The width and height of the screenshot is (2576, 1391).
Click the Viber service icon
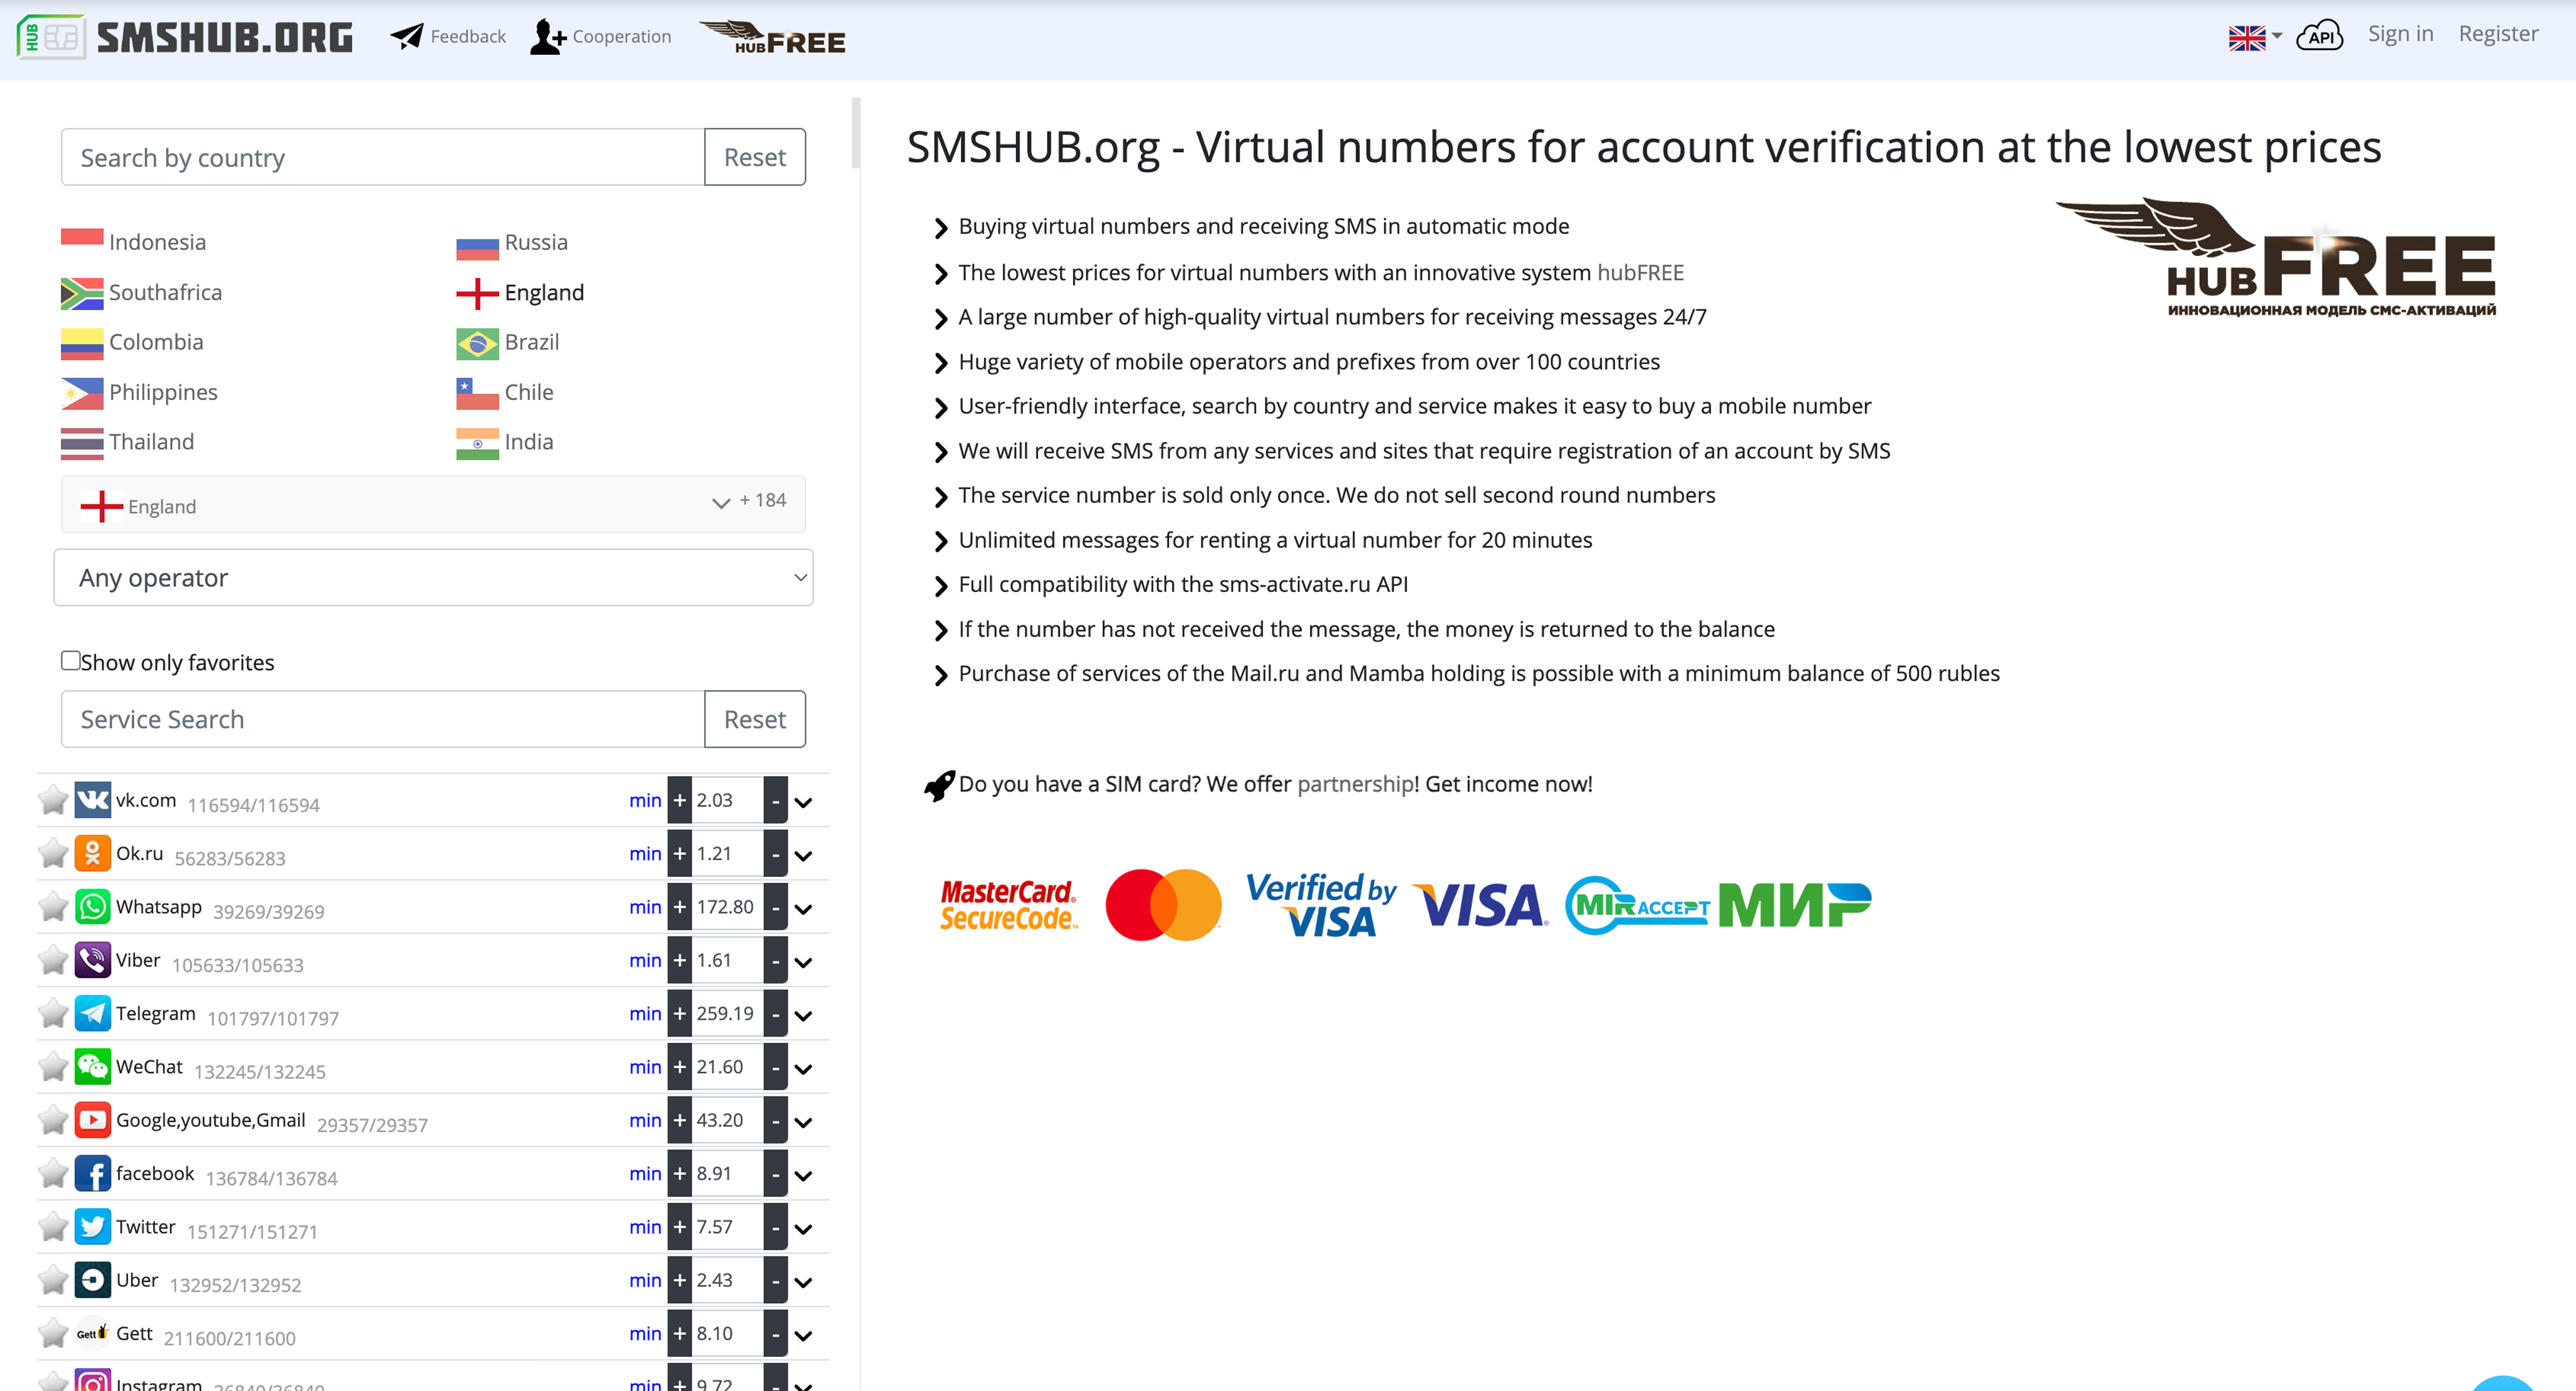point(93,960)
